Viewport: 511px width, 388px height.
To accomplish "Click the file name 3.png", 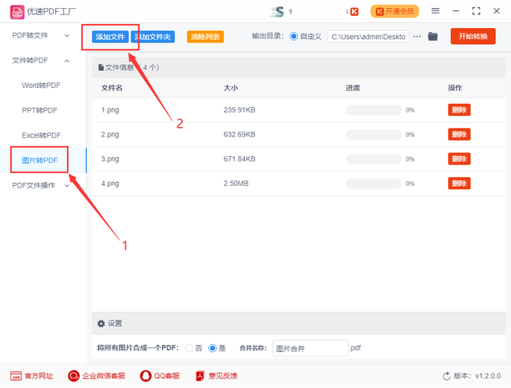I will [110, 159].
